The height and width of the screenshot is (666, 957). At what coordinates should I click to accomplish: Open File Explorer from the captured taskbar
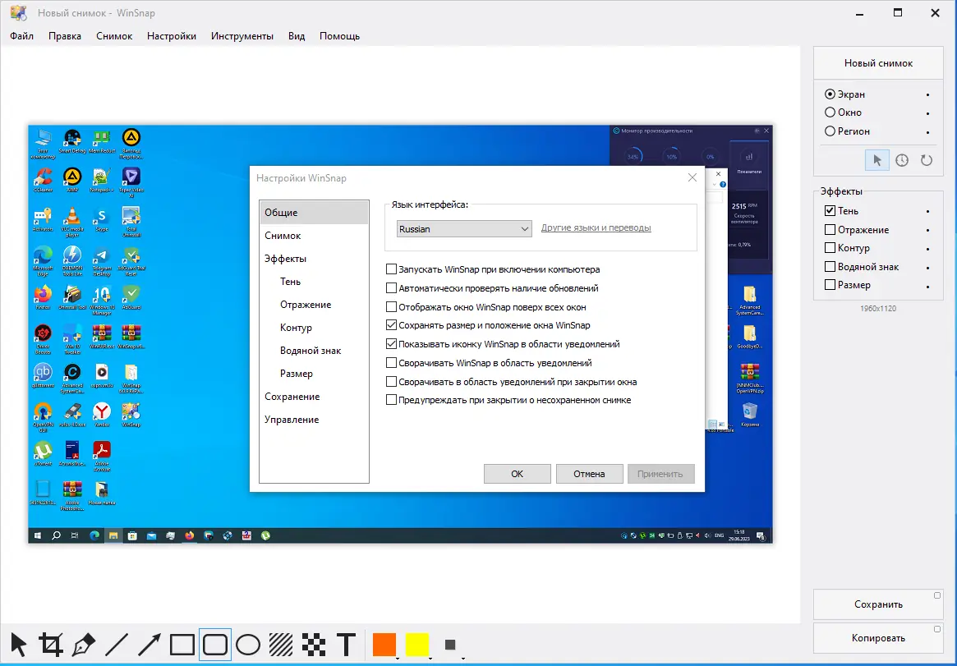(113, 535)
